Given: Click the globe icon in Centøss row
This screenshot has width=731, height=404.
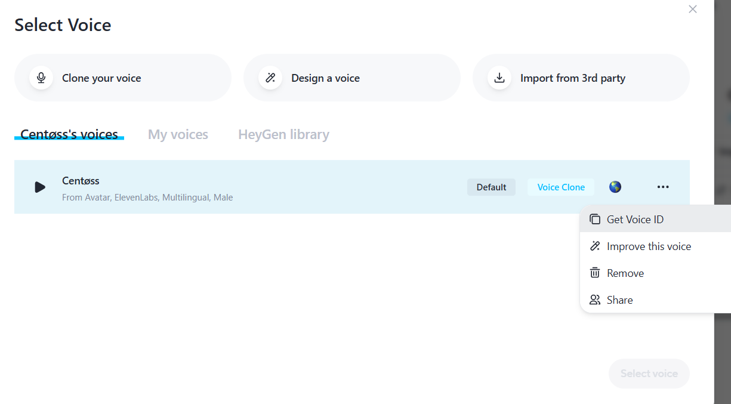Looking at the screenshot, I should [615, 187].
